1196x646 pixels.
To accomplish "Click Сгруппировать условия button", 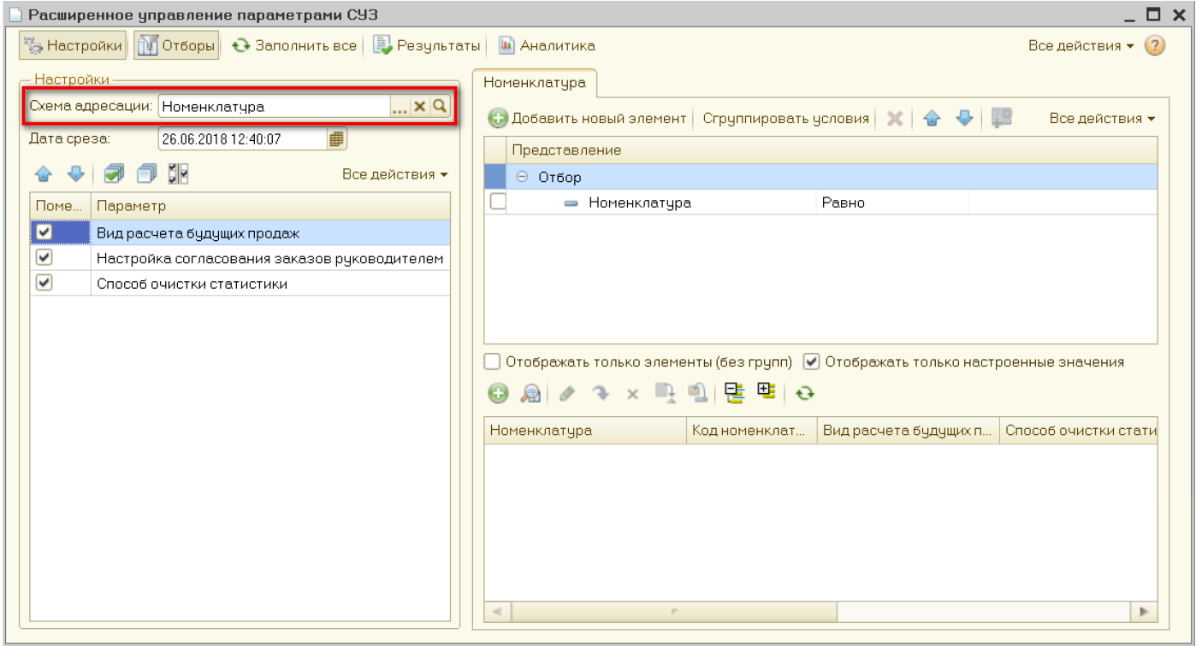I will click(785, 119).
